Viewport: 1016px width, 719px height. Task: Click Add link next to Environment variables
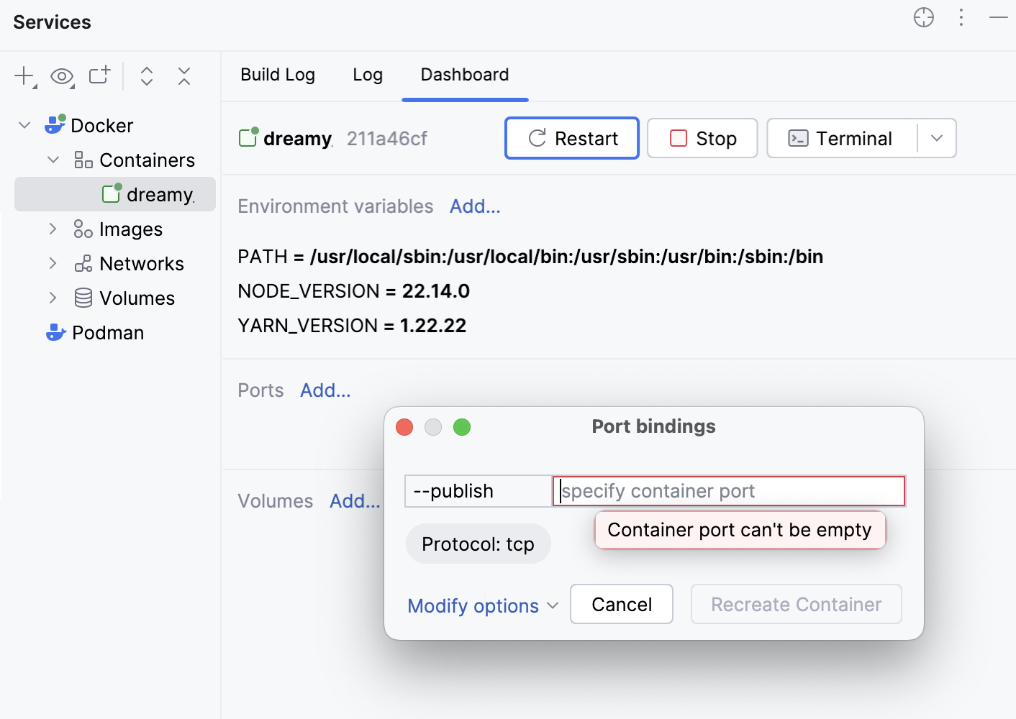(474, 206)
